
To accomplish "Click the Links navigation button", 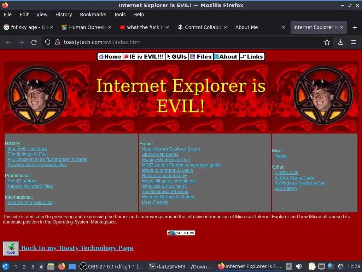I will [252, 57].
